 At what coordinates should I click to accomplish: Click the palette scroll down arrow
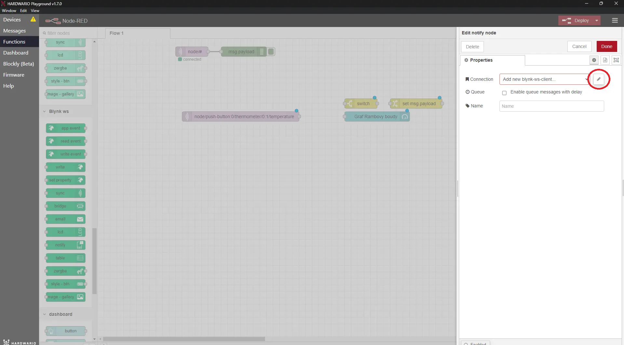(x=94, y=339)
